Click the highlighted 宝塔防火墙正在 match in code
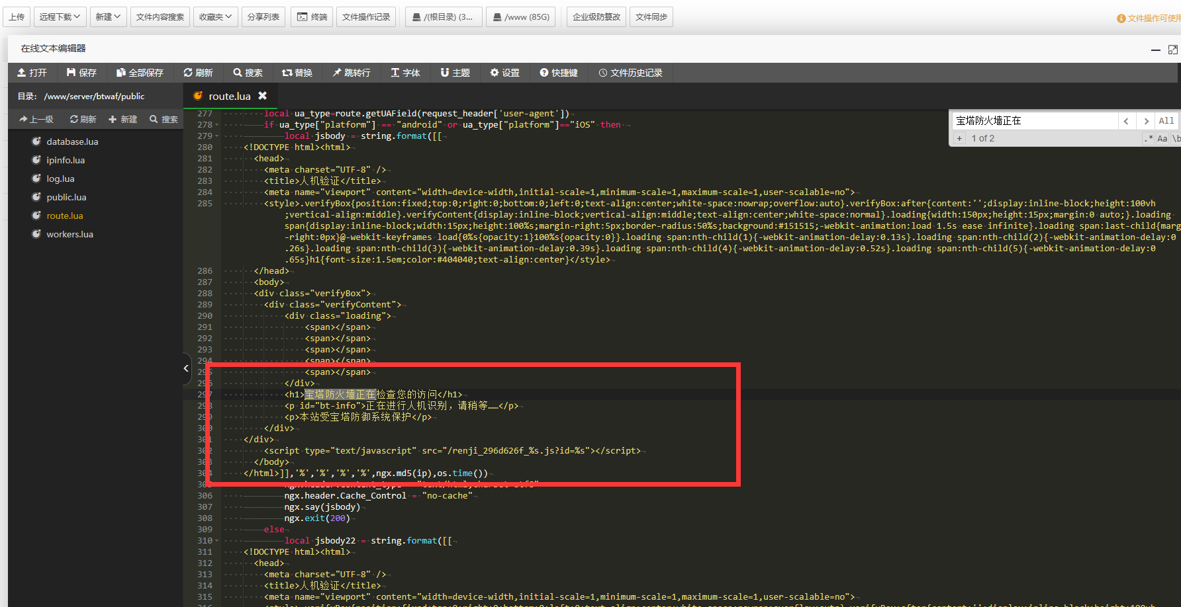 [340, 395]
